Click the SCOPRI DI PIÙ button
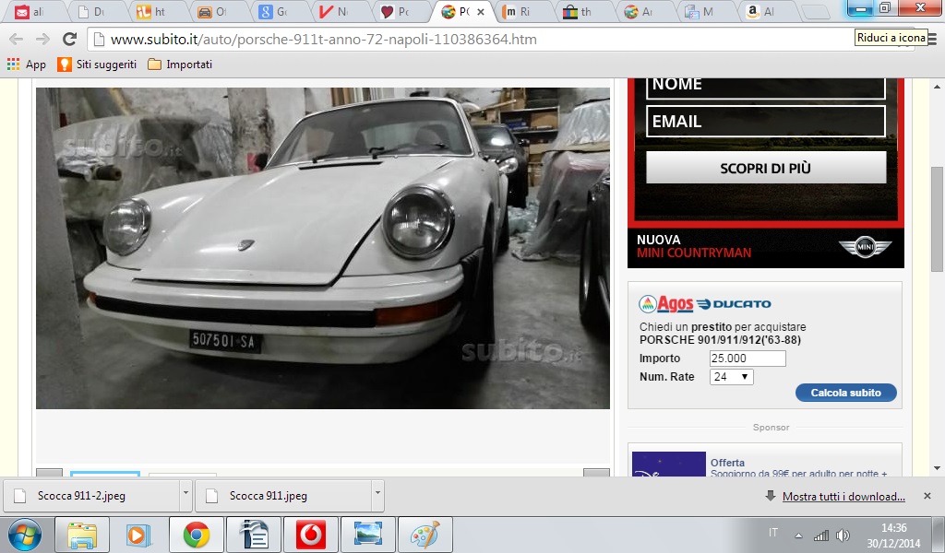Image resolution: width=945 pixels, height=553 pixels. [765, 169]
